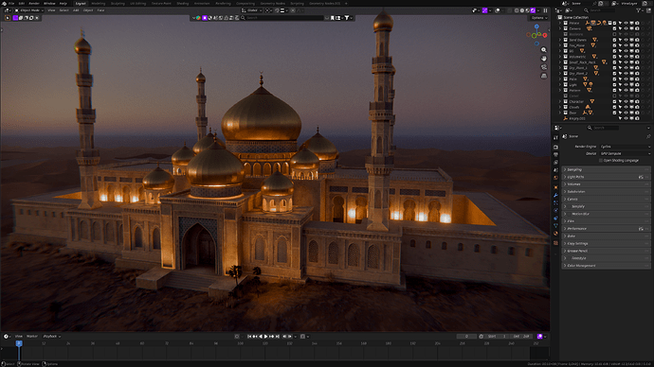Image resolution: width=654 pixels, height=367 pixels.
Task: Switch to the Compositing workspace tab
Action: click(245, 4)
